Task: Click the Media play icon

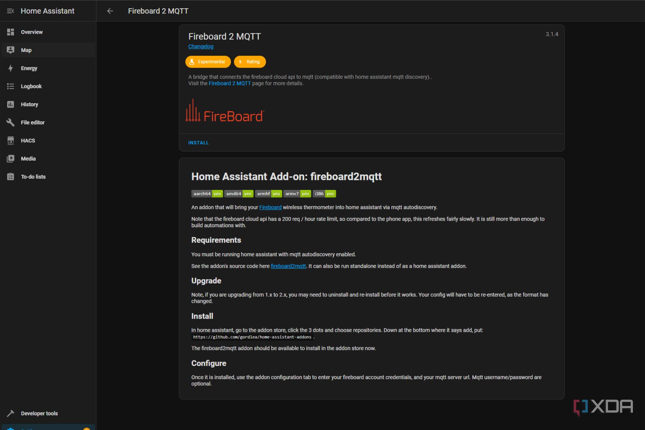Action: (x=10, y=158)
